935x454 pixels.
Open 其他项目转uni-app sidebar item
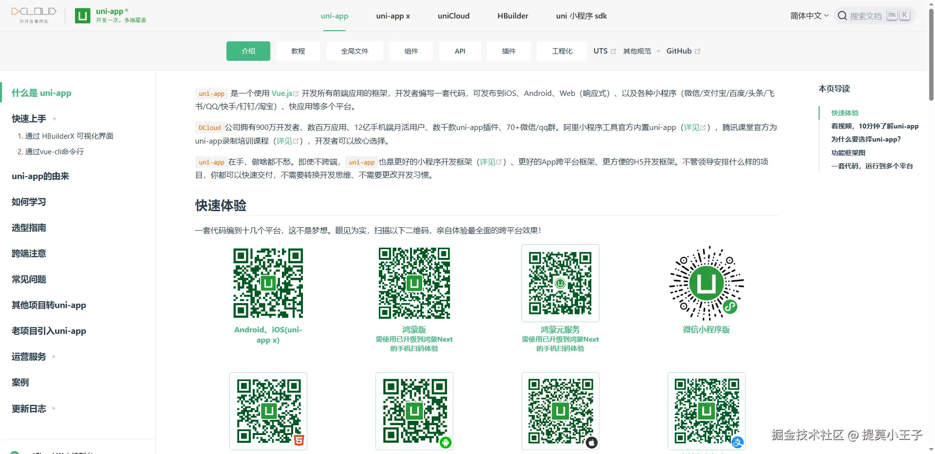[49, 305]
